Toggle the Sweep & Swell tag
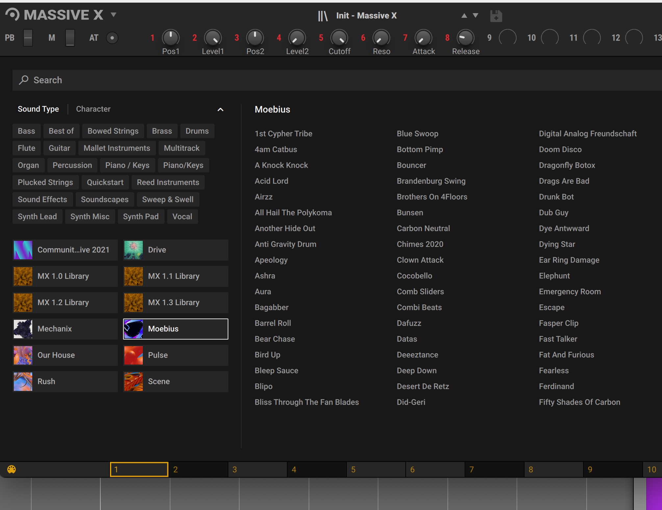This screenshot has width=662, height=510. [x=168, y=199]
